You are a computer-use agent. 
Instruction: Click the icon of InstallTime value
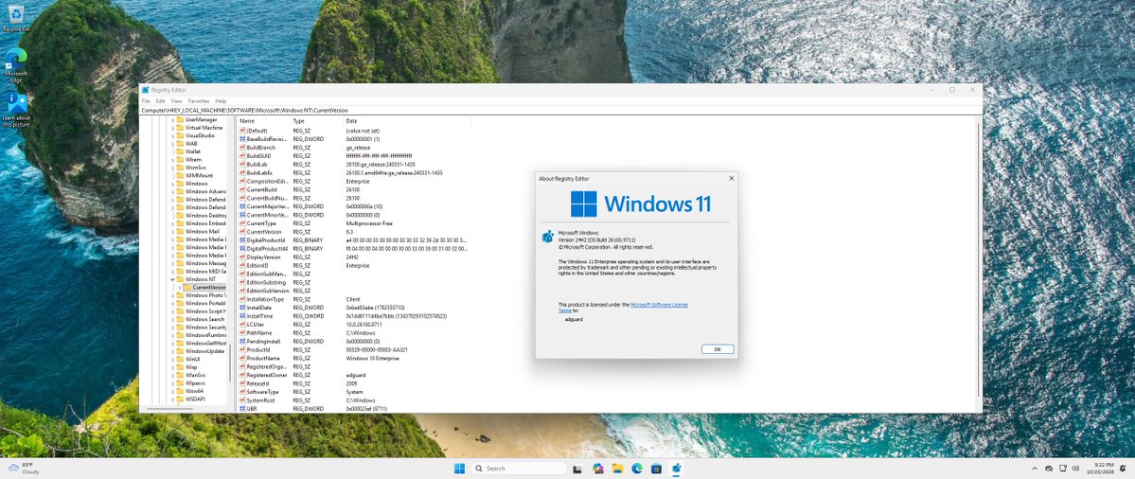(x=242, y=315)
